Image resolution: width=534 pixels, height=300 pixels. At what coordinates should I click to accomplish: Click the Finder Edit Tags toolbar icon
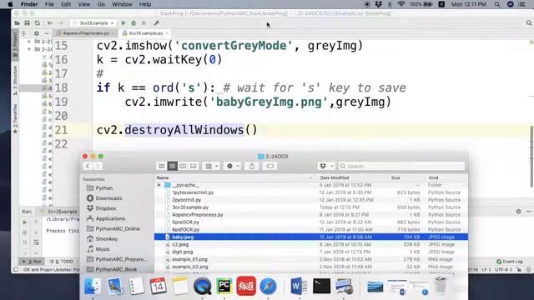[270, 166]
